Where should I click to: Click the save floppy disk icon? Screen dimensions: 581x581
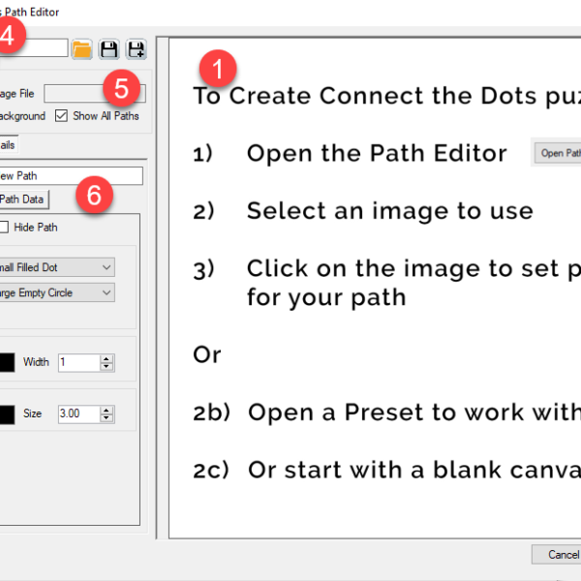109,48
